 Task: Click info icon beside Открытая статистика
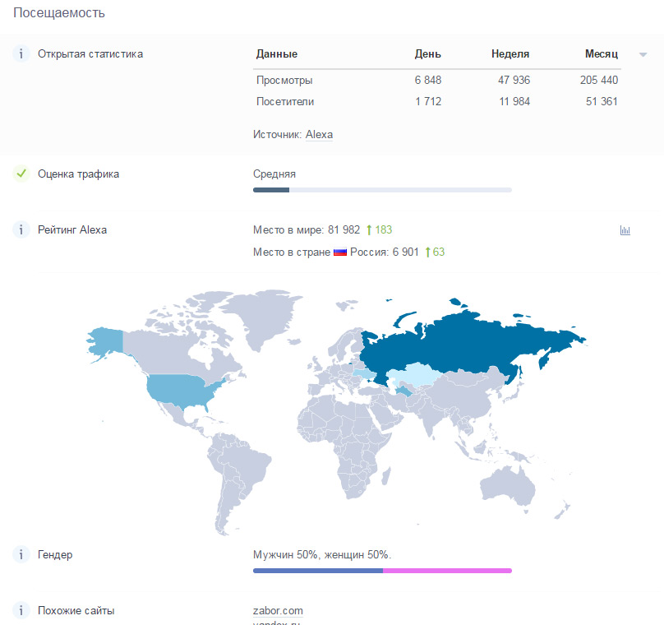point(21,54)
